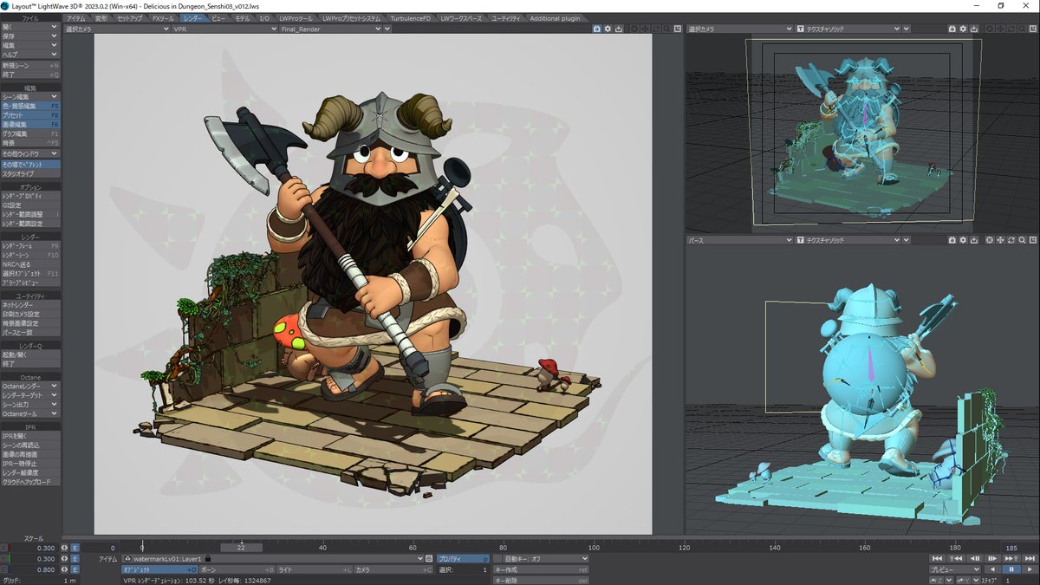Click 色・質感編集 button in sidebar
Screen dimensions: 1040x585
tap(30, 106)
